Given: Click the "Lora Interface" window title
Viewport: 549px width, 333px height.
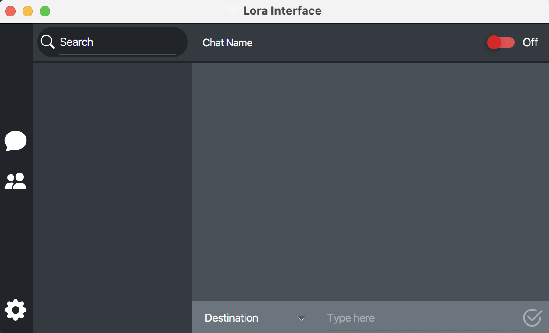Looking at the screenshot, I should coord(282,11).
